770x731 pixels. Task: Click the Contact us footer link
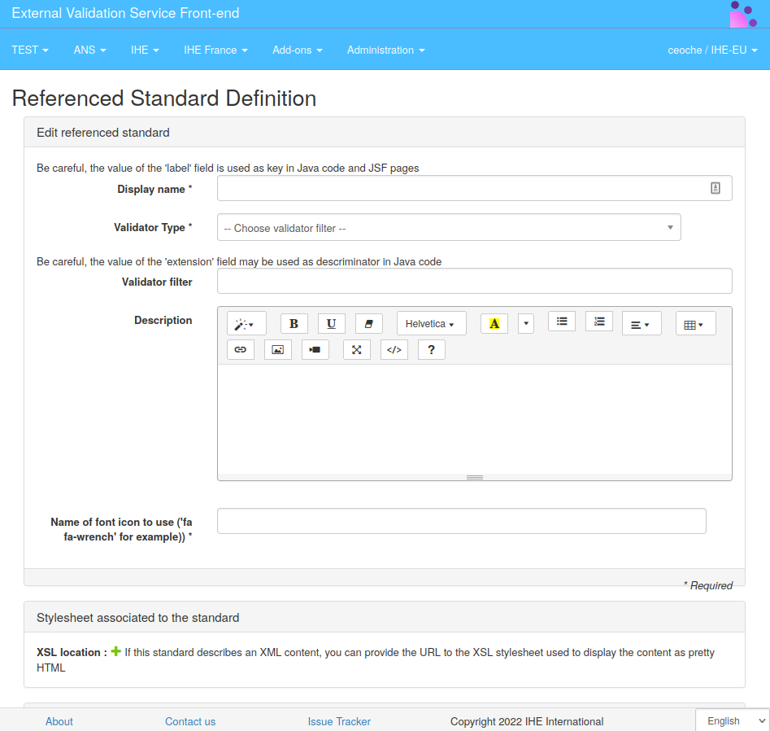point(190,721)
